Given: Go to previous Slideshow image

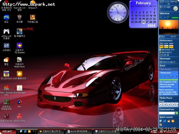Looking at the screenshot, I should tap(161, 17).
